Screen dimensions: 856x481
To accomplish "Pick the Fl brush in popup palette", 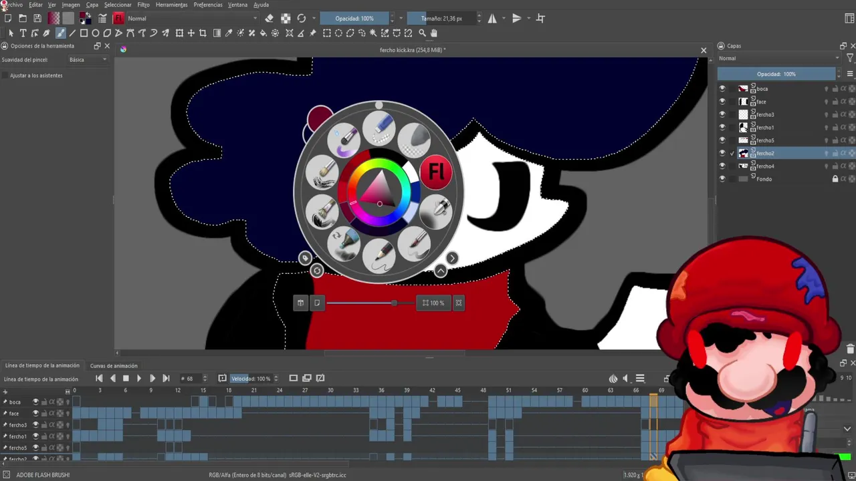I will click(436, 172).
